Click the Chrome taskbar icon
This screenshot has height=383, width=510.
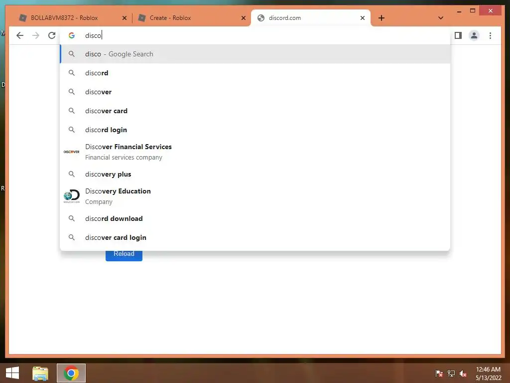point(71,373)
